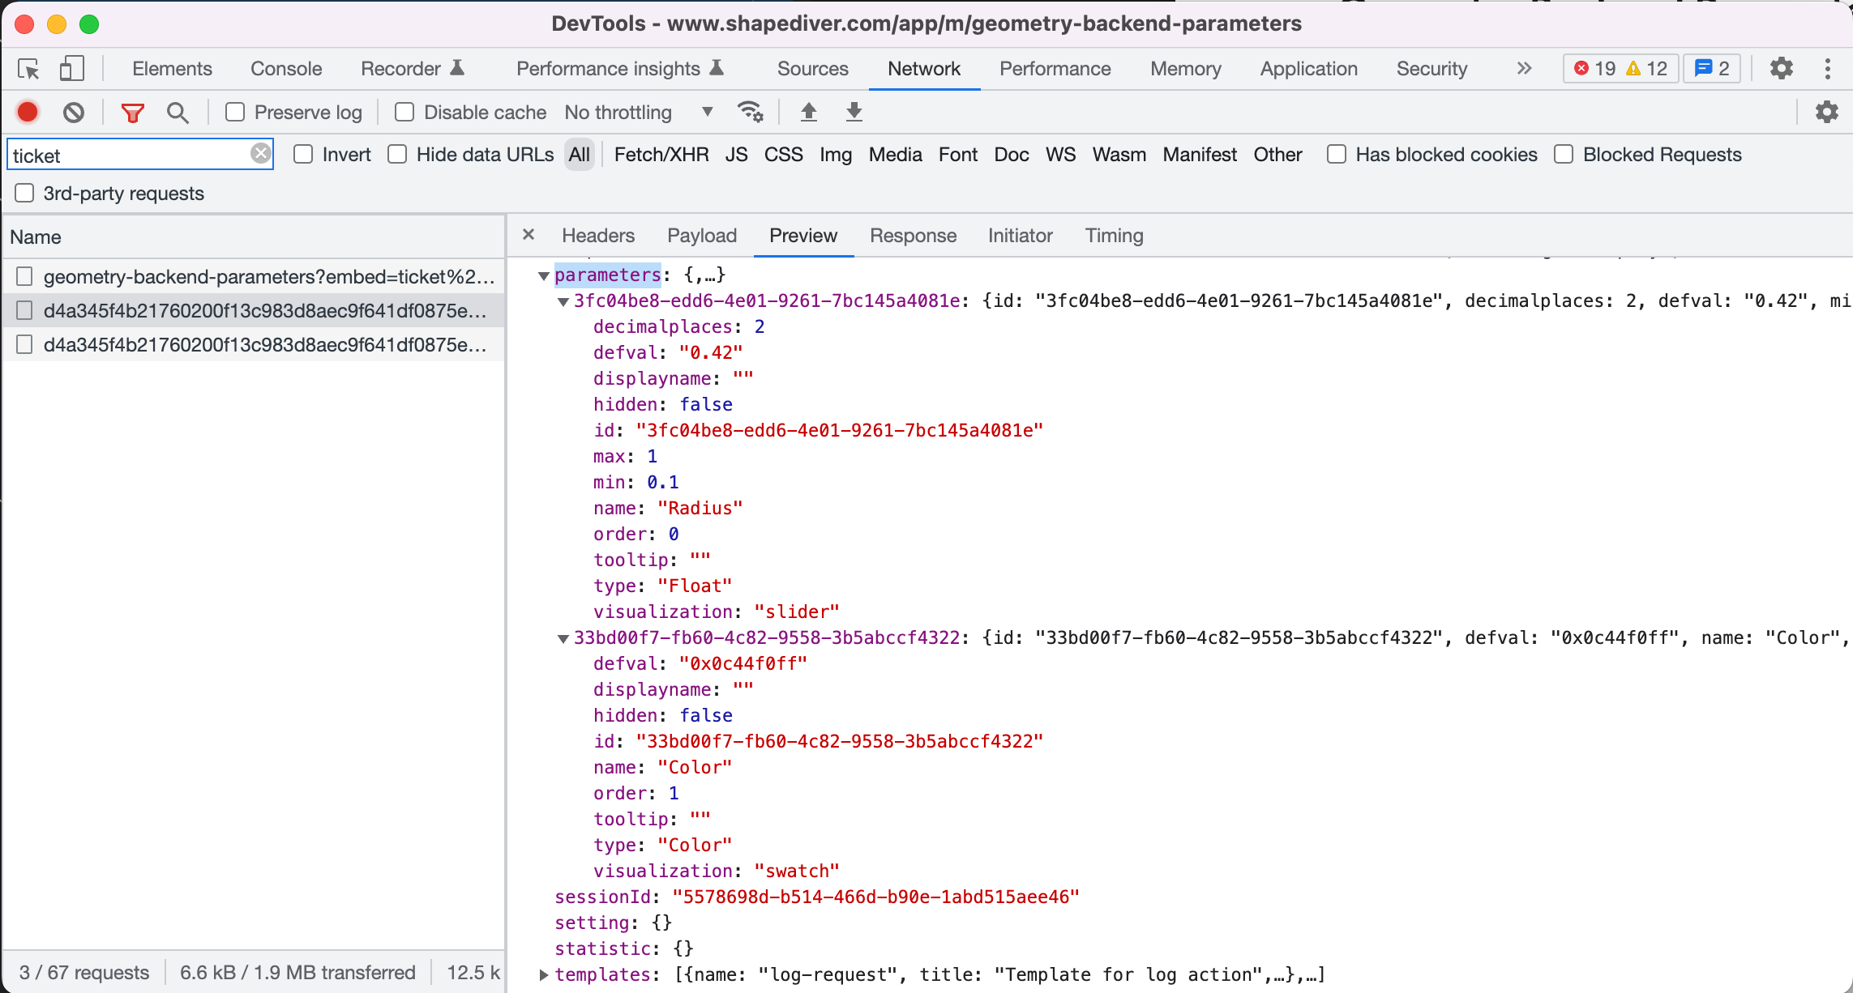The width and height of the screenshot is (1853, 993).
Task: Open the network conditions wifi icon
Action: pyautogui.click(x=750, y=112)
